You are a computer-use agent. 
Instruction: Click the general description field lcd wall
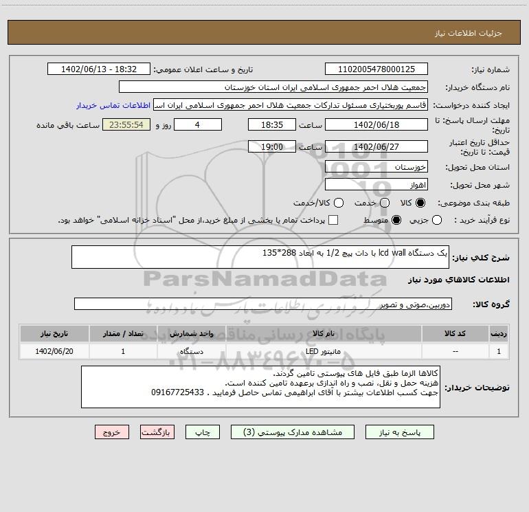260,257
